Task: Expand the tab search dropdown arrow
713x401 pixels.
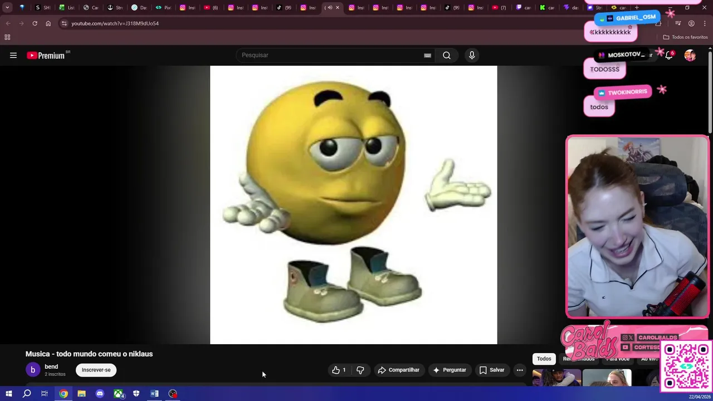Action: [7, 8]
